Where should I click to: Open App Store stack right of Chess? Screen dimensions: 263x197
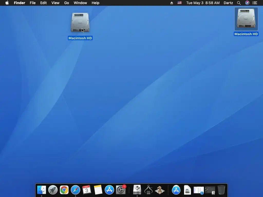point(176,190)
